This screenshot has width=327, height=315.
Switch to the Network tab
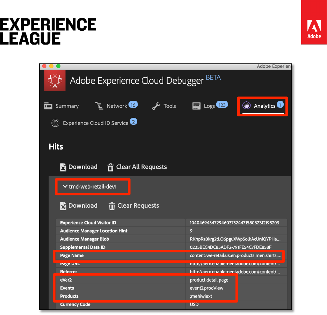tap(116, 106)
